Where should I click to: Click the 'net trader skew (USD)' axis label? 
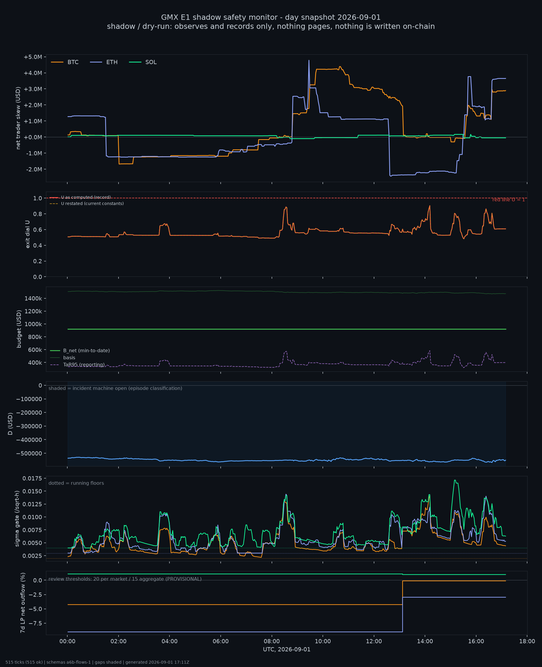pyautogui.click(x=18, y=118)
